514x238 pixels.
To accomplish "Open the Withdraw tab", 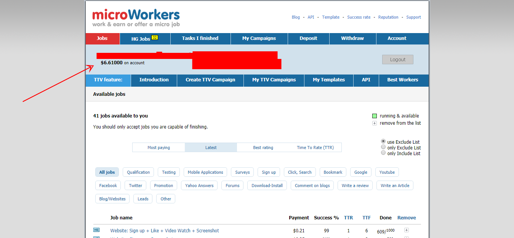I will click(x=352, y=38).
